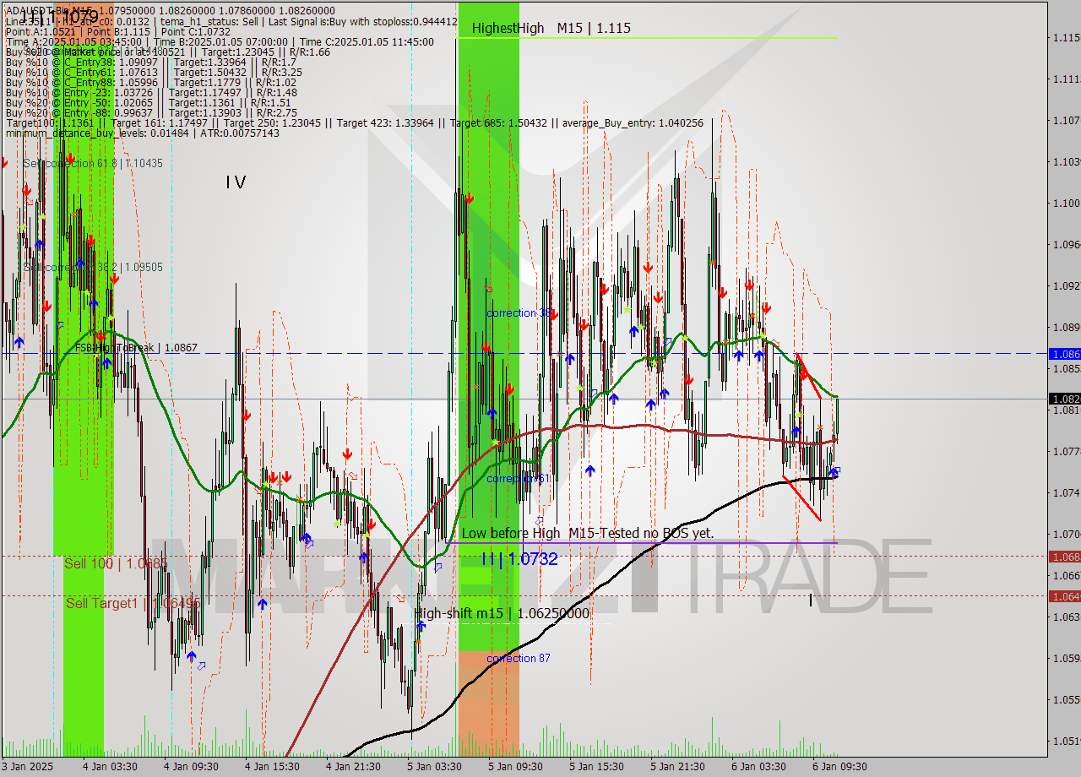This screenshot has height=777, width=1081.
Task: Click the 'Low before High M15-Tested no BOS yet.' text
Action: coord(587,533)
